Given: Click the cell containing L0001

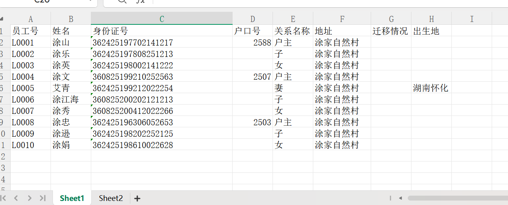Looking at the screenshot, I should click(x=31, y=42).
